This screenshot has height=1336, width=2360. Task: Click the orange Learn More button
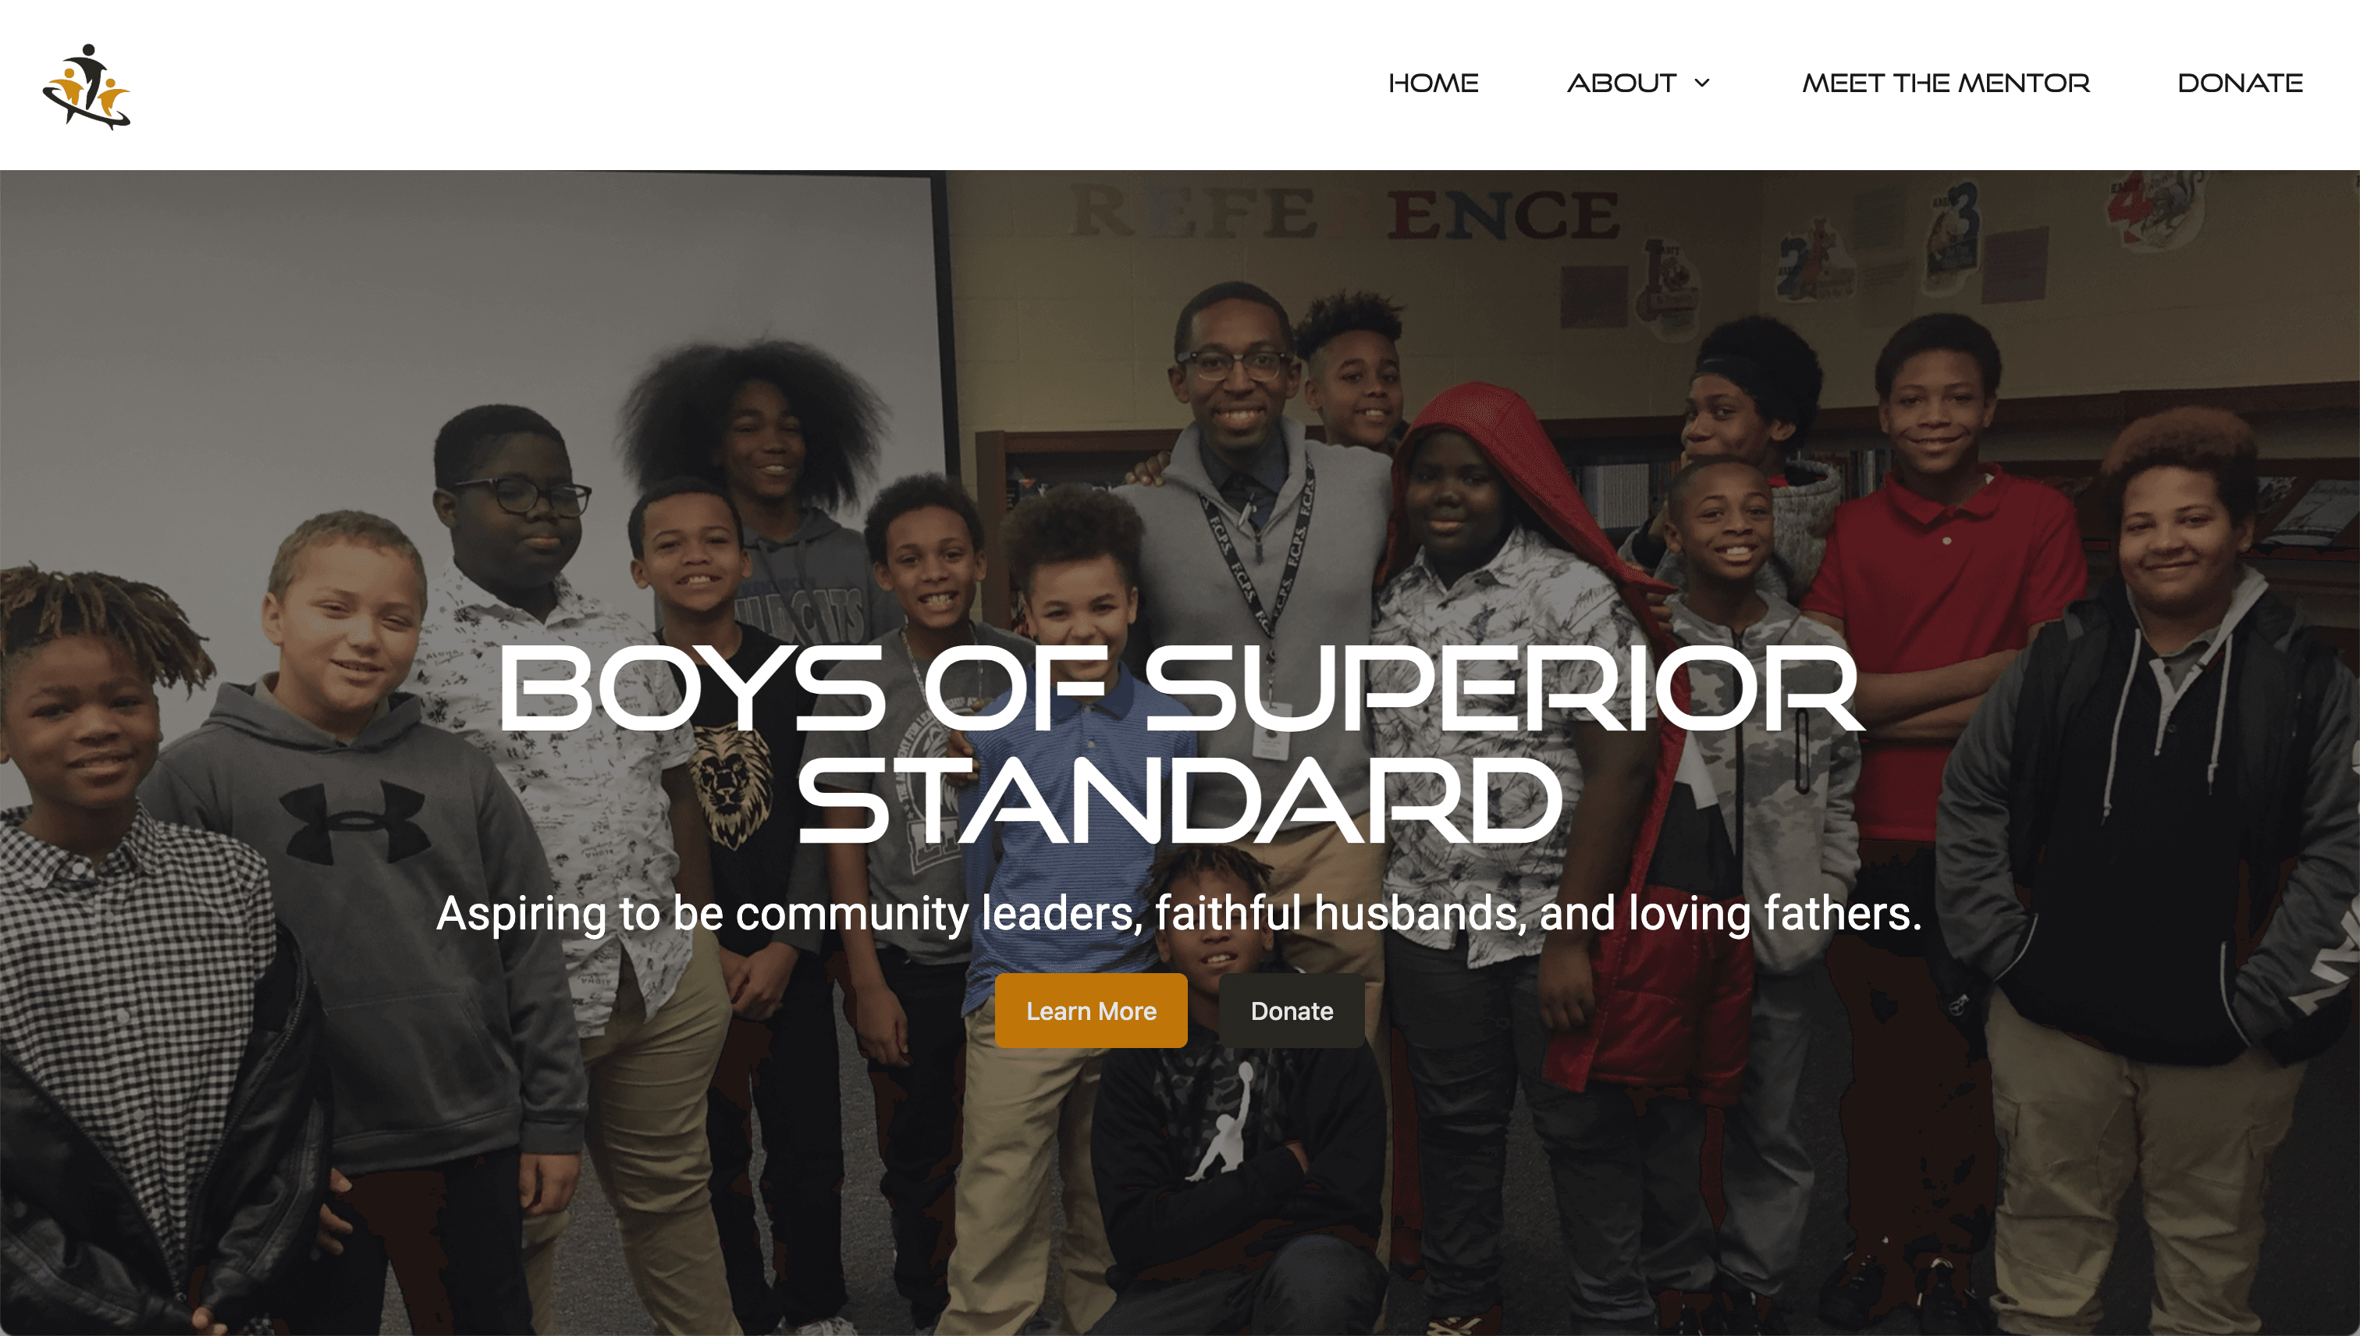pos(1091,1011)
